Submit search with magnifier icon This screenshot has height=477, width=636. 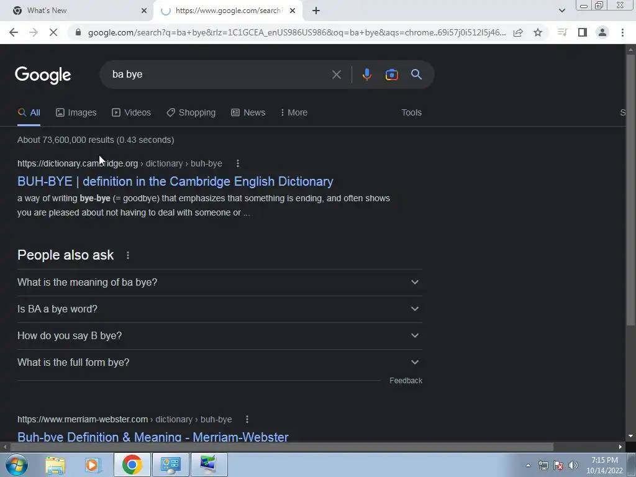[416, 75]
